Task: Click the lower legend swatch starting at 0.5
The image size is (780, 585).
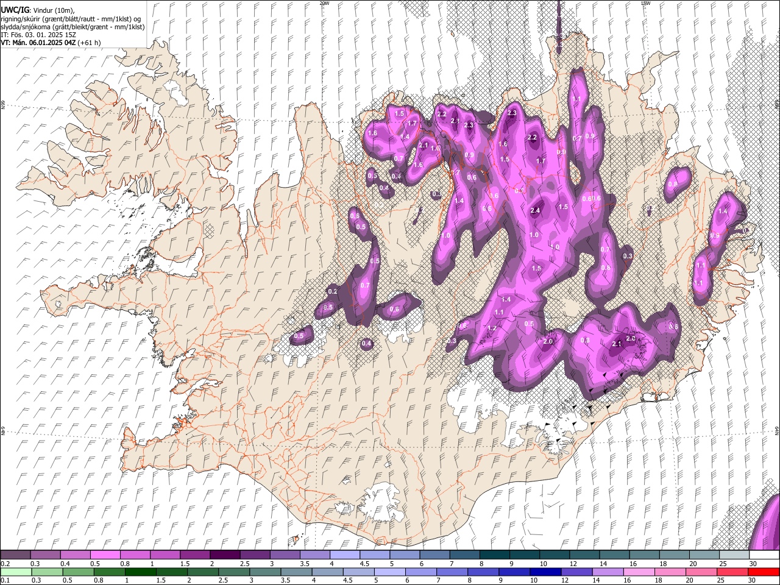Action: [79, 572]
